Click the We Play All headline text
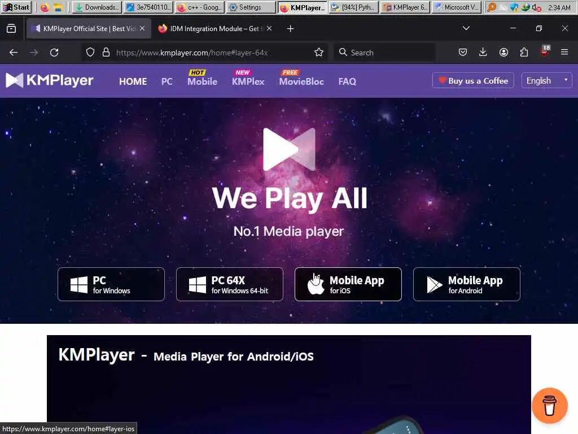Screen dimensions: 578x434 pos(290,198)
